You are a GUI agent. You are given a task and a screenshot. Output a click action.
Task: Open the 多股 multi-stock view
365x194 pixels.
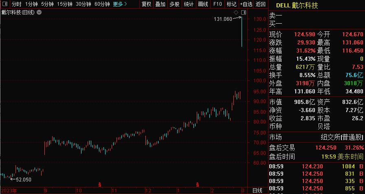pos(174,4)
